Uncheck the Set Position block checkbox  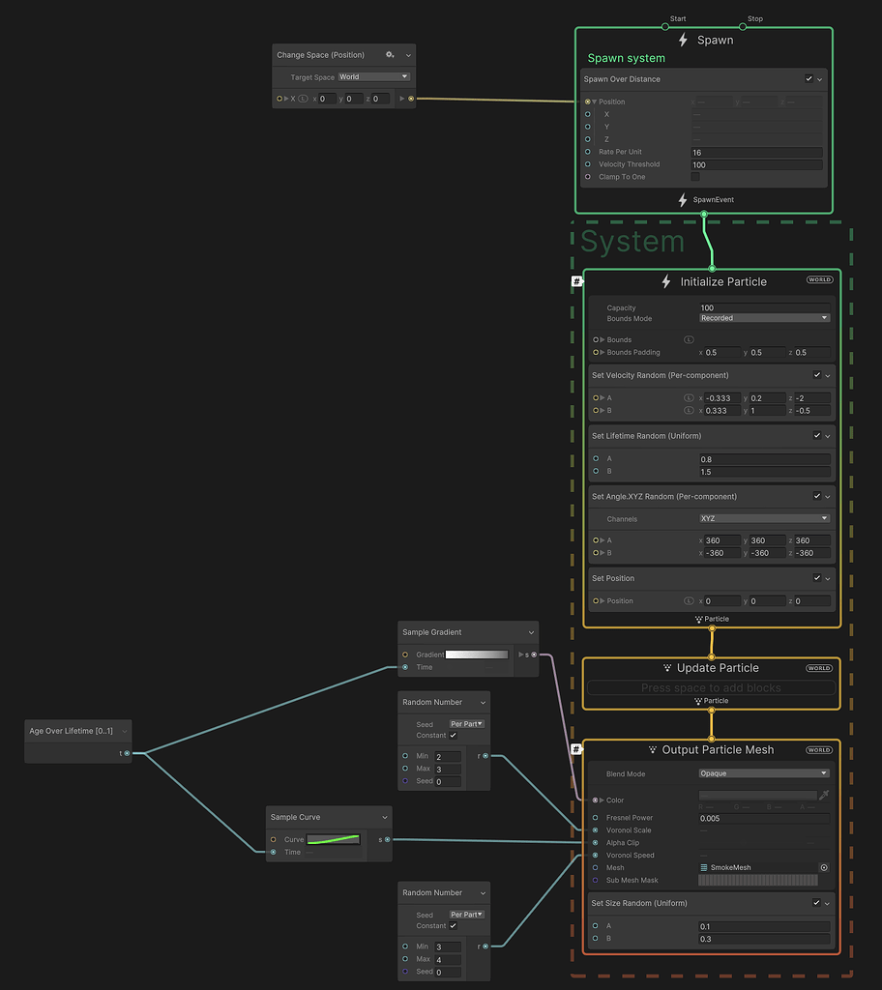pos(817,578)
